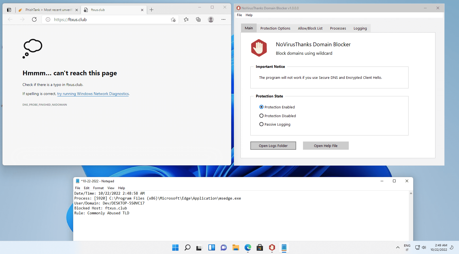Viewport: 459px width, 254px height.
Task: Open the Favorites list icon
Action: tap(186, 19)
